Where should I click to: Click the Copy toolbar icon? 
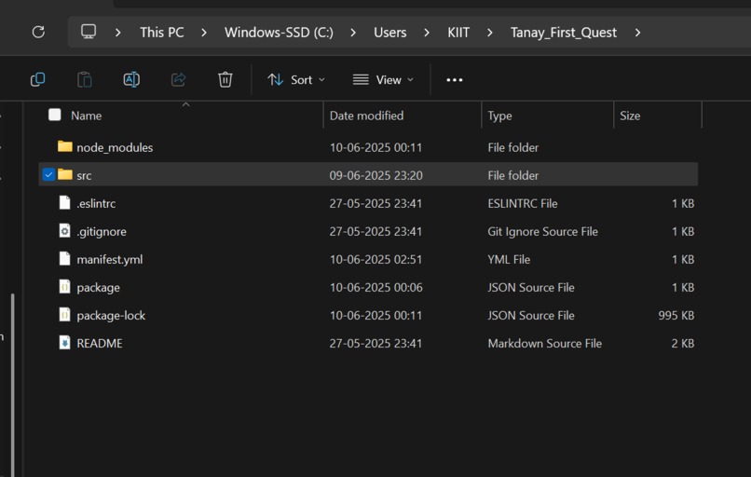tap(38, 79)
